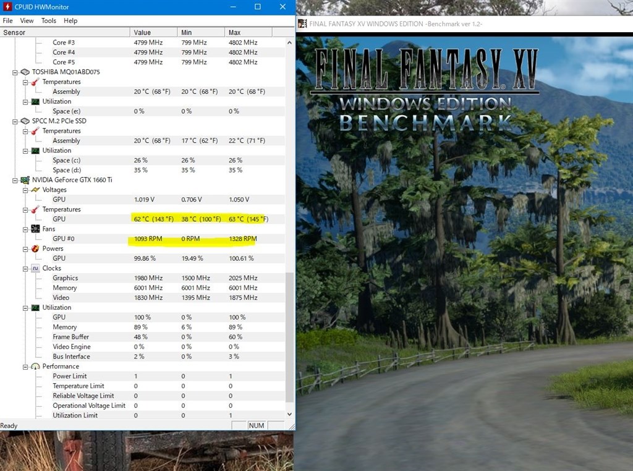
Task: Select the Space (e:) utilization row
Action: 143,111
